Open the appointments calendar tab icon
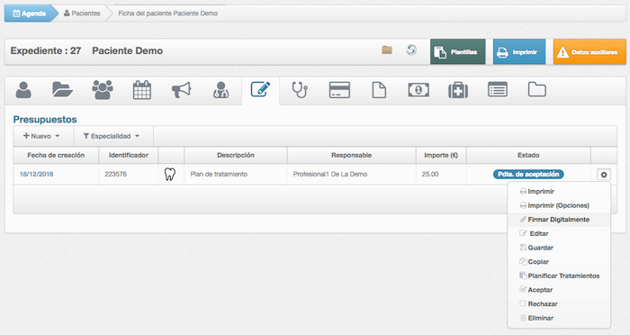Viewport: 630px width, 335px height. pos(142,90)
